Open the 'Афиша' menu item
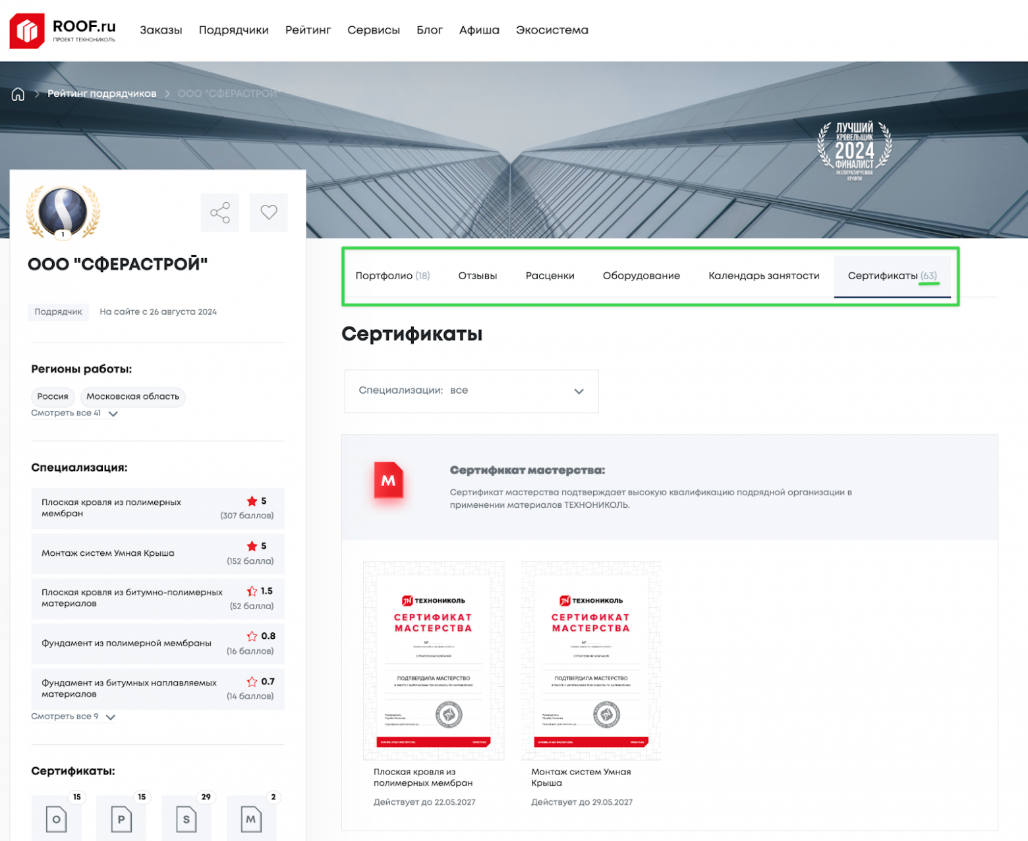 pos(479,30)
